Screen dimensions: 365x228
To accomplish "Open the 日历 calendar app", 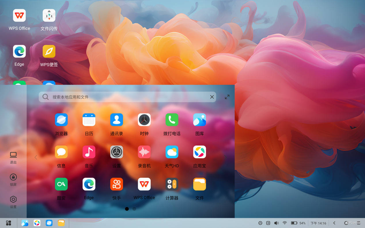I will (x=89, y=120).
